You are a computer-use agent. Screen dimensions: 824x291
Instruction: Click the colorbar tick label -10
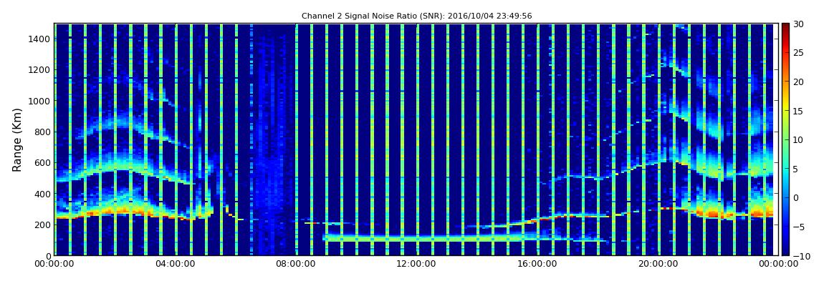pyautogui.click(x=801, y=256)
